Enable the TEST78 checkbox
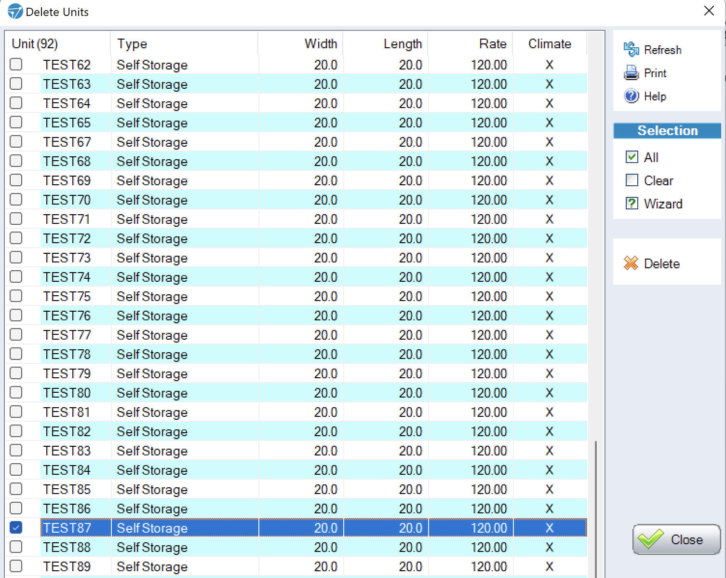This screenshot has height=578, width=726. point(16,354)
